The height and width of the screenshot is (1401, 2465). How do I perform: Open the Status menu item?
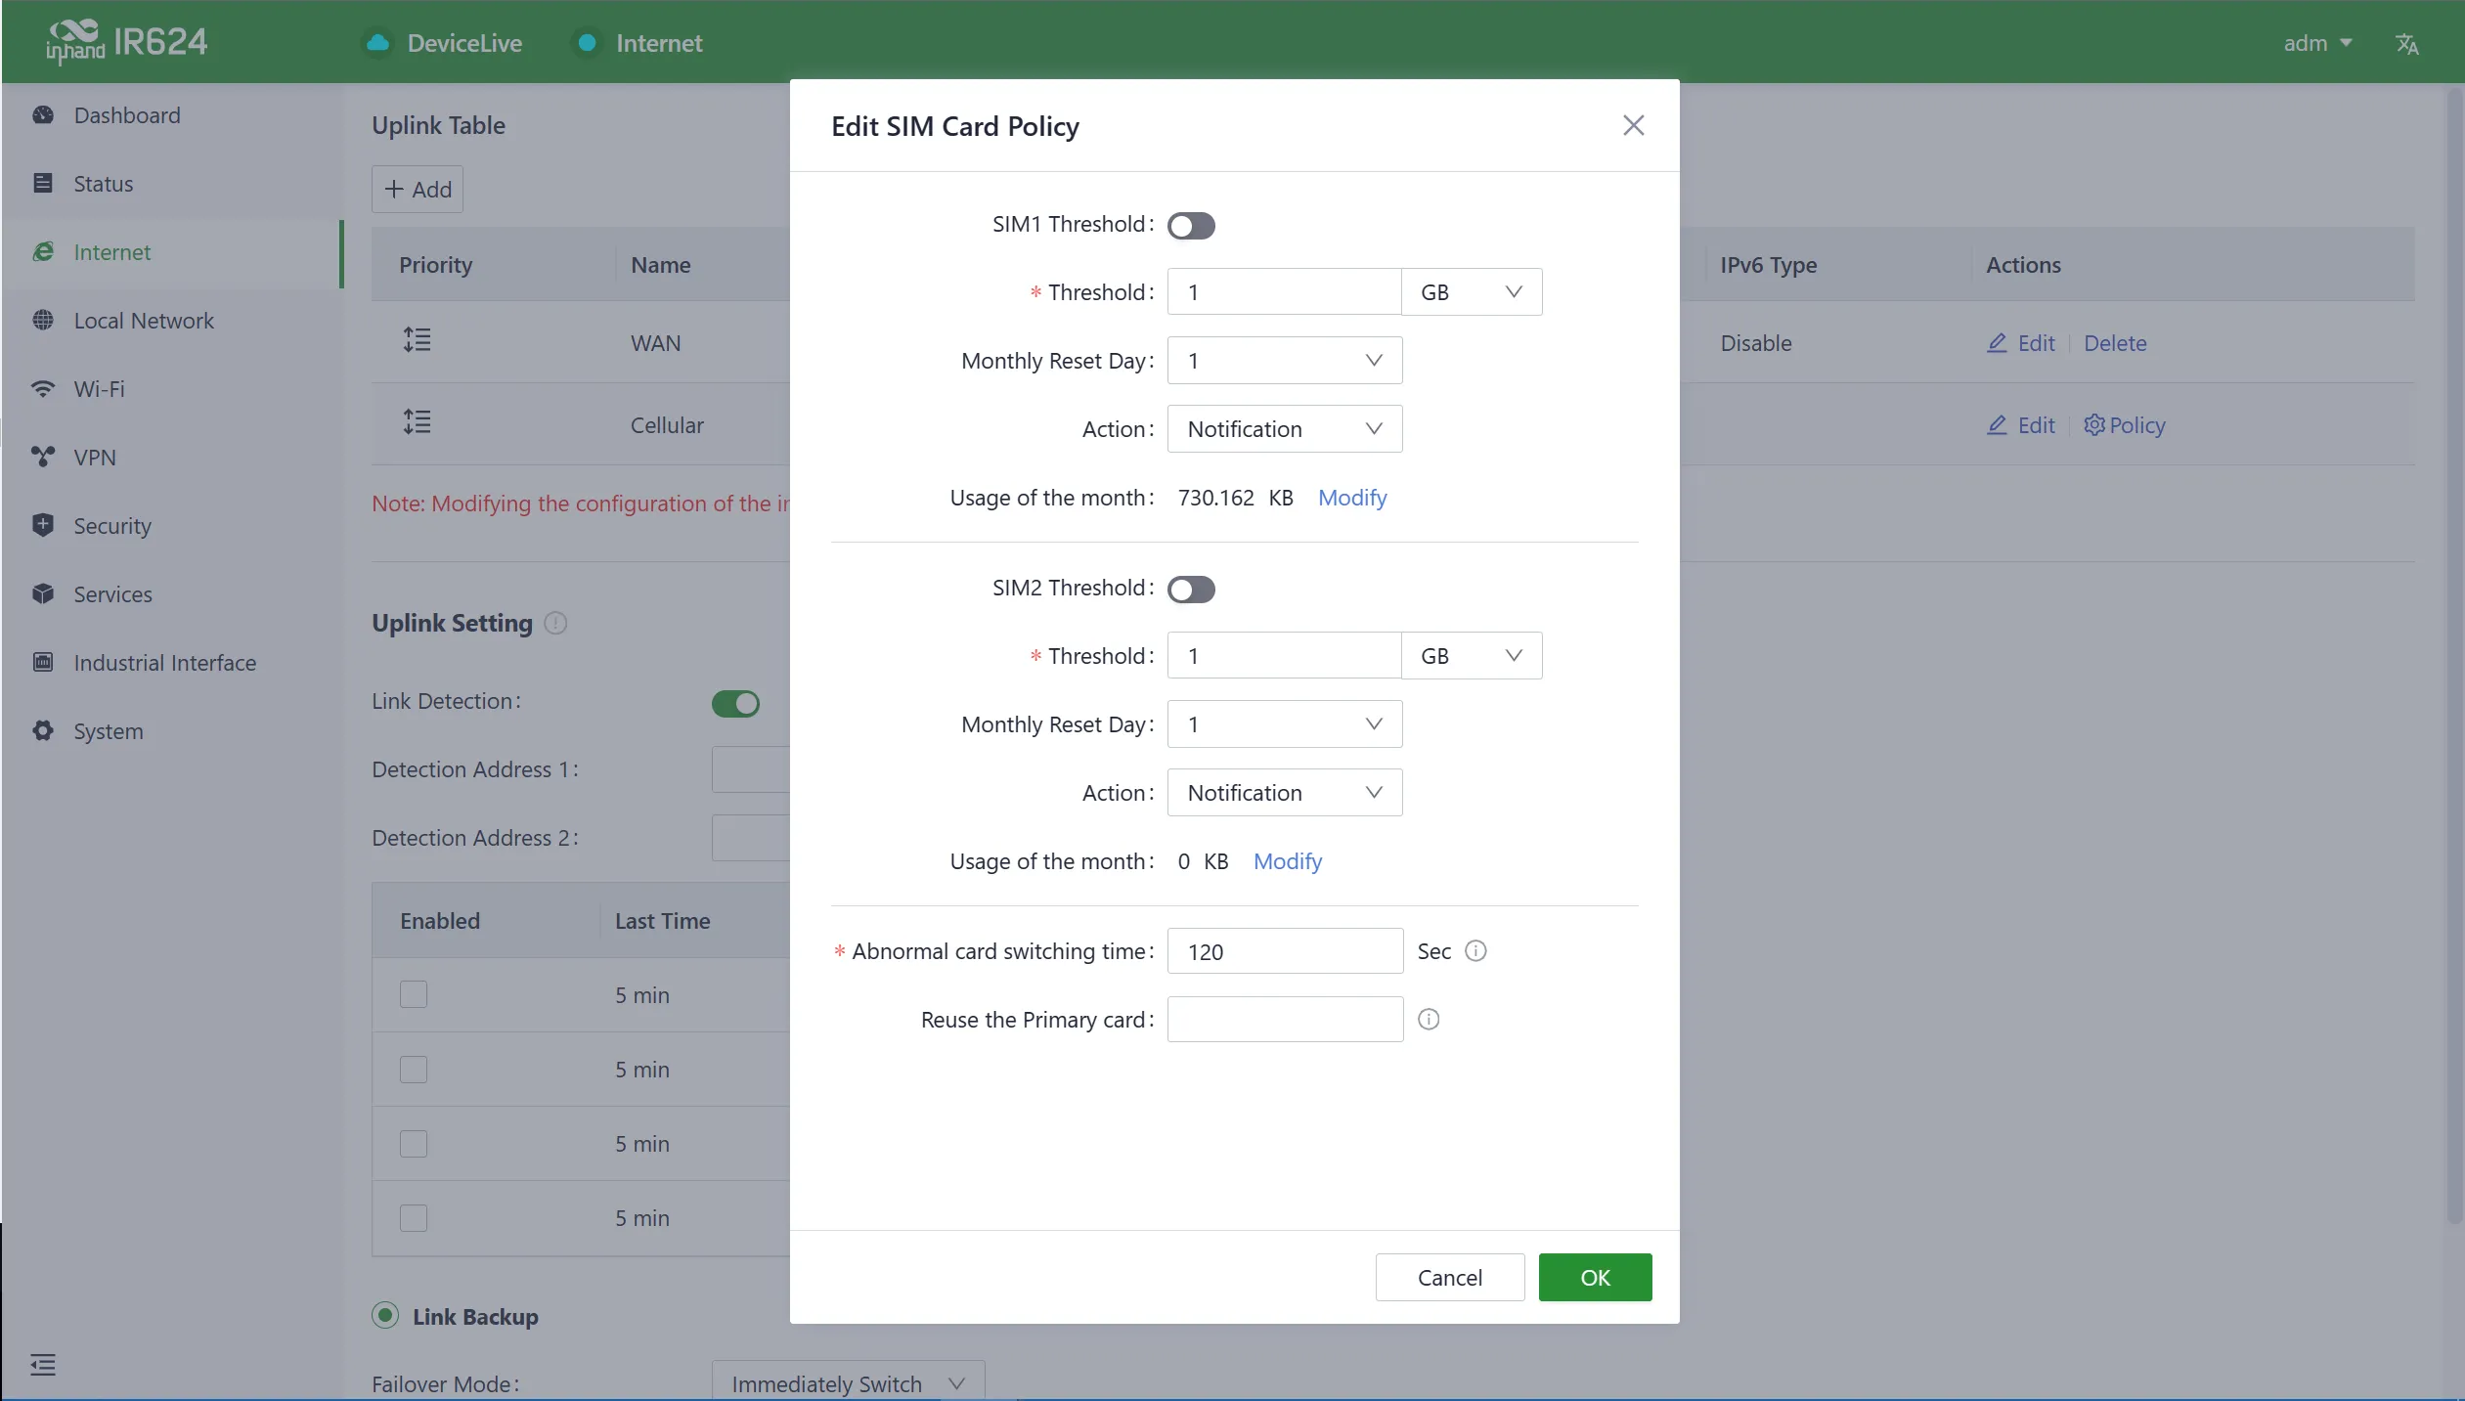(x=173, y=184)
